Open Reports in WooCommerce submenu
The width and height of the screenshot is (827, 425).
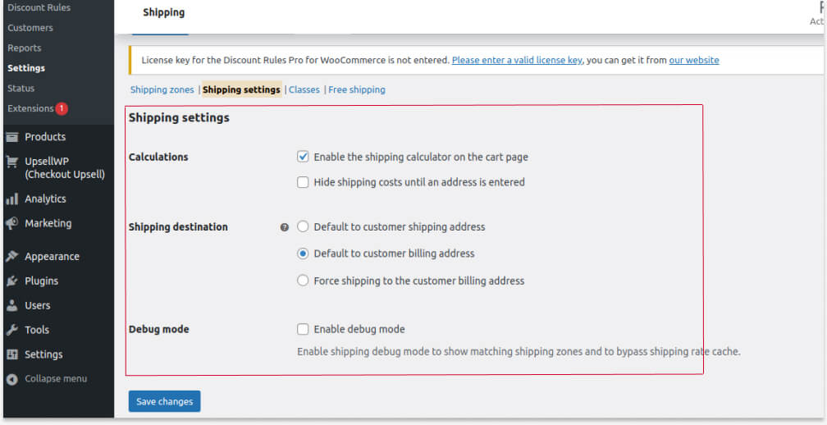coord(25,48)
